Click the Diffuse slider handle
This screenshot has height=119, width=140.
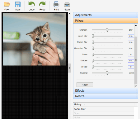[x=93, y=61]
